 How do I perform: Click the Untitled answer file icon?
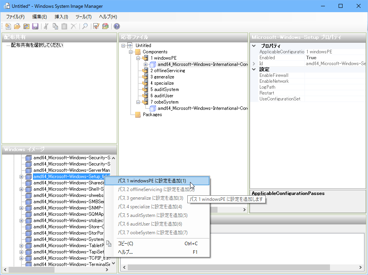[130, 46]
